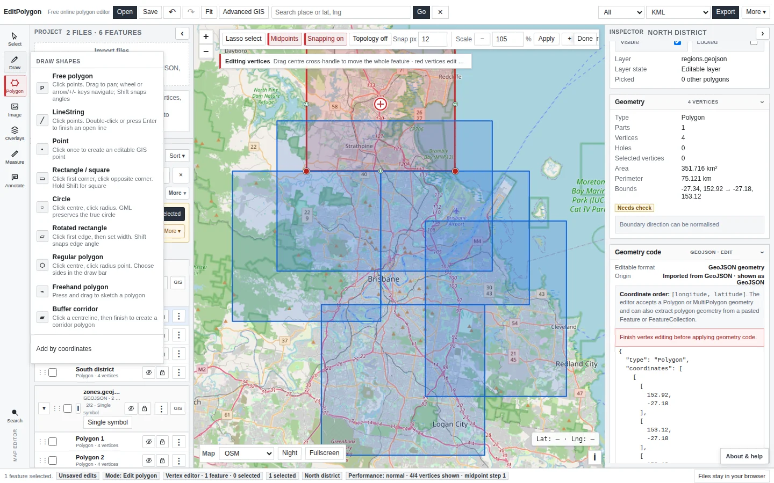774x483 pixels.
Task: Pick the Rotated rectangle shape icon
Action: (42, 236)
